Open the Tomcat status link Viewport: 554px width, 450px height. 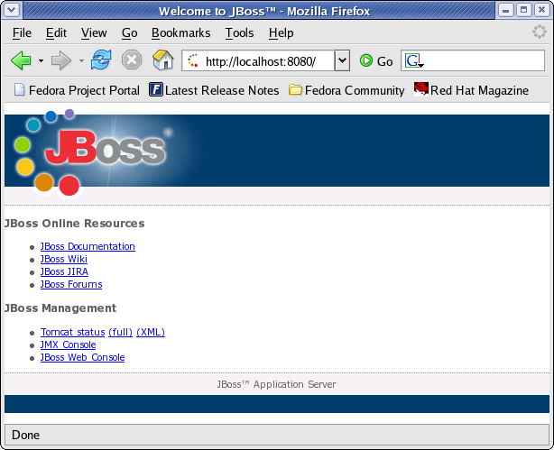click(x=72, y=332)
